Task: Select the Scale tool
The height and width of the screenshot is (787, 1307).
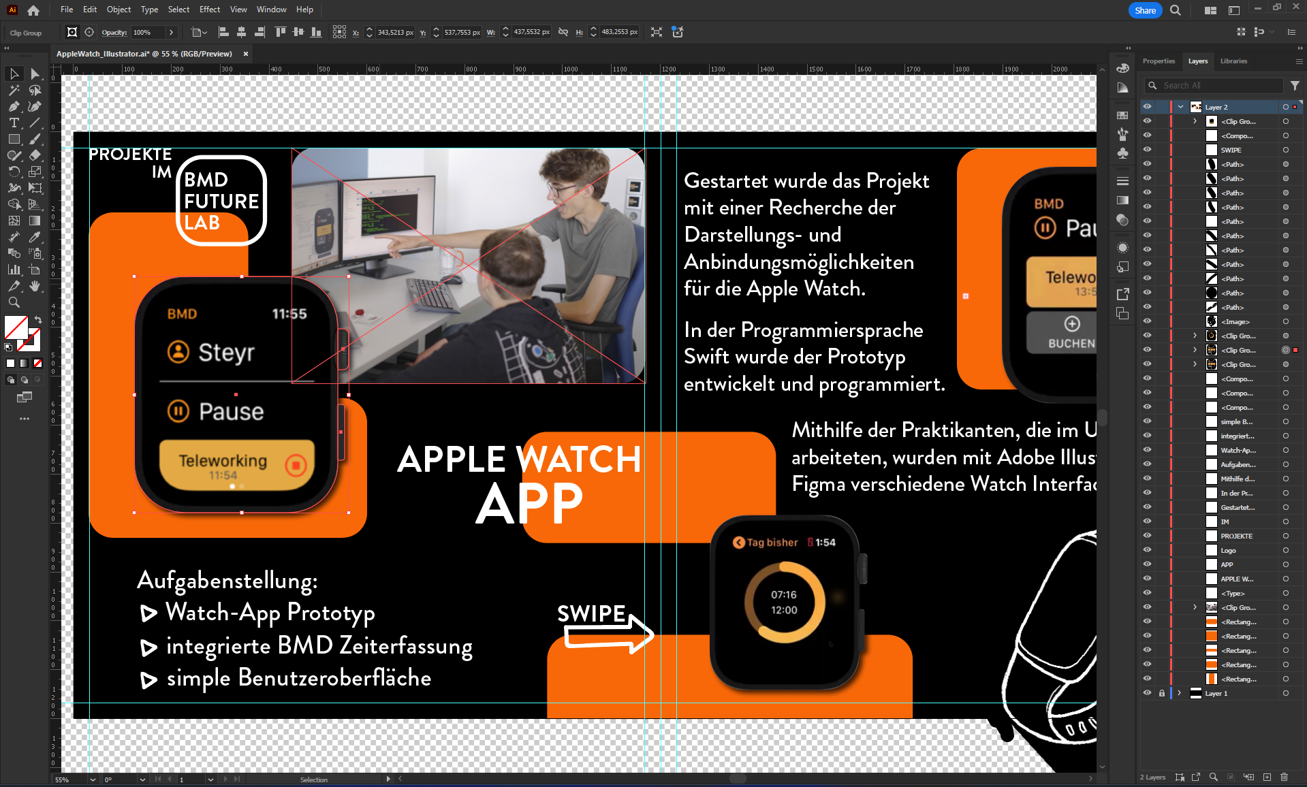Action: pos(35,172)
